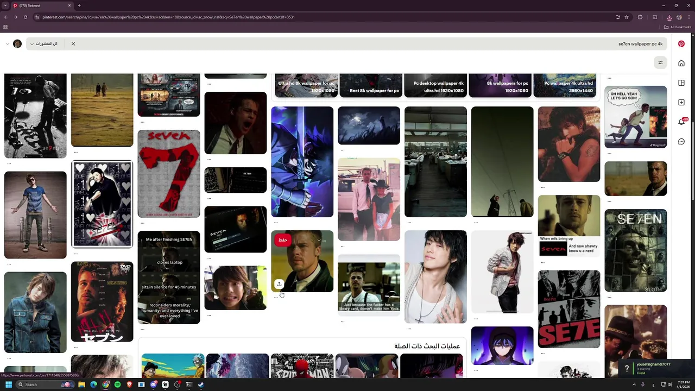Open a new browser tab
Viewport: 695px width, 391px height.
pyautogui.click(x=79, y=5)
